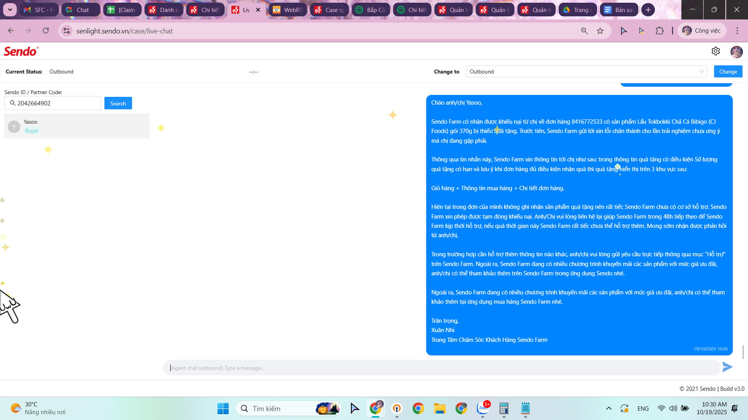Click the Search button
This screenshot has height=420, width=748.
click(118, 103)
